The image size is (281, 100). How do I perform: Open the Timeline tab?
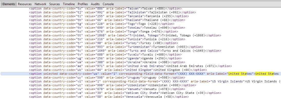click(x=69, y=4)
